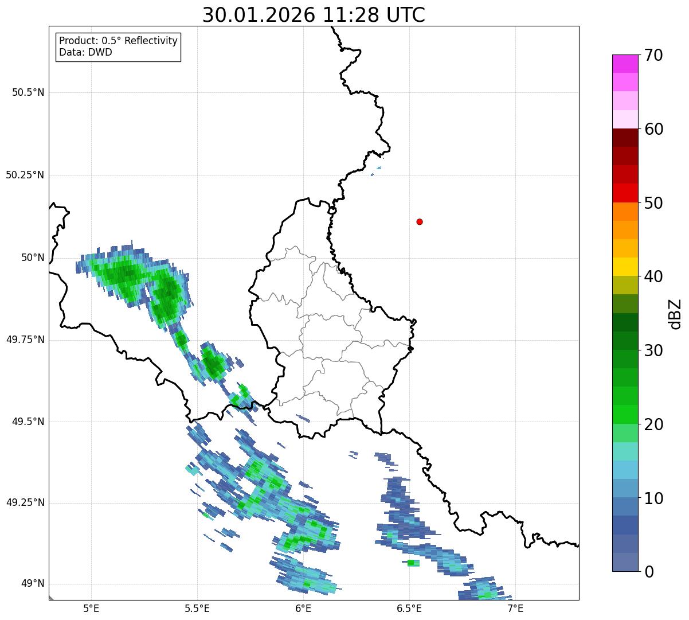Click the 10 colorbar tick label

tap(654, 498)
